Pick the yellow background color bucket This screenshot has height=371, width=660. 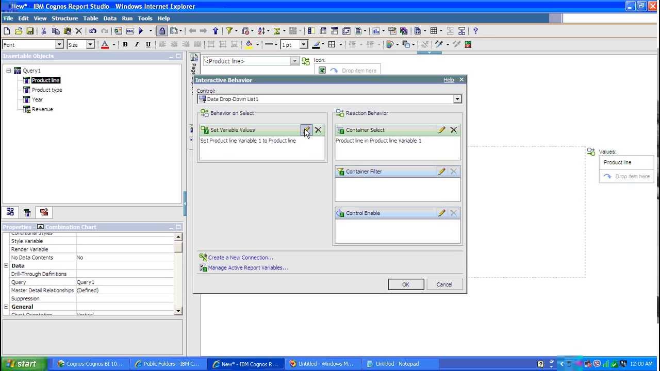(x=249, y=44)
